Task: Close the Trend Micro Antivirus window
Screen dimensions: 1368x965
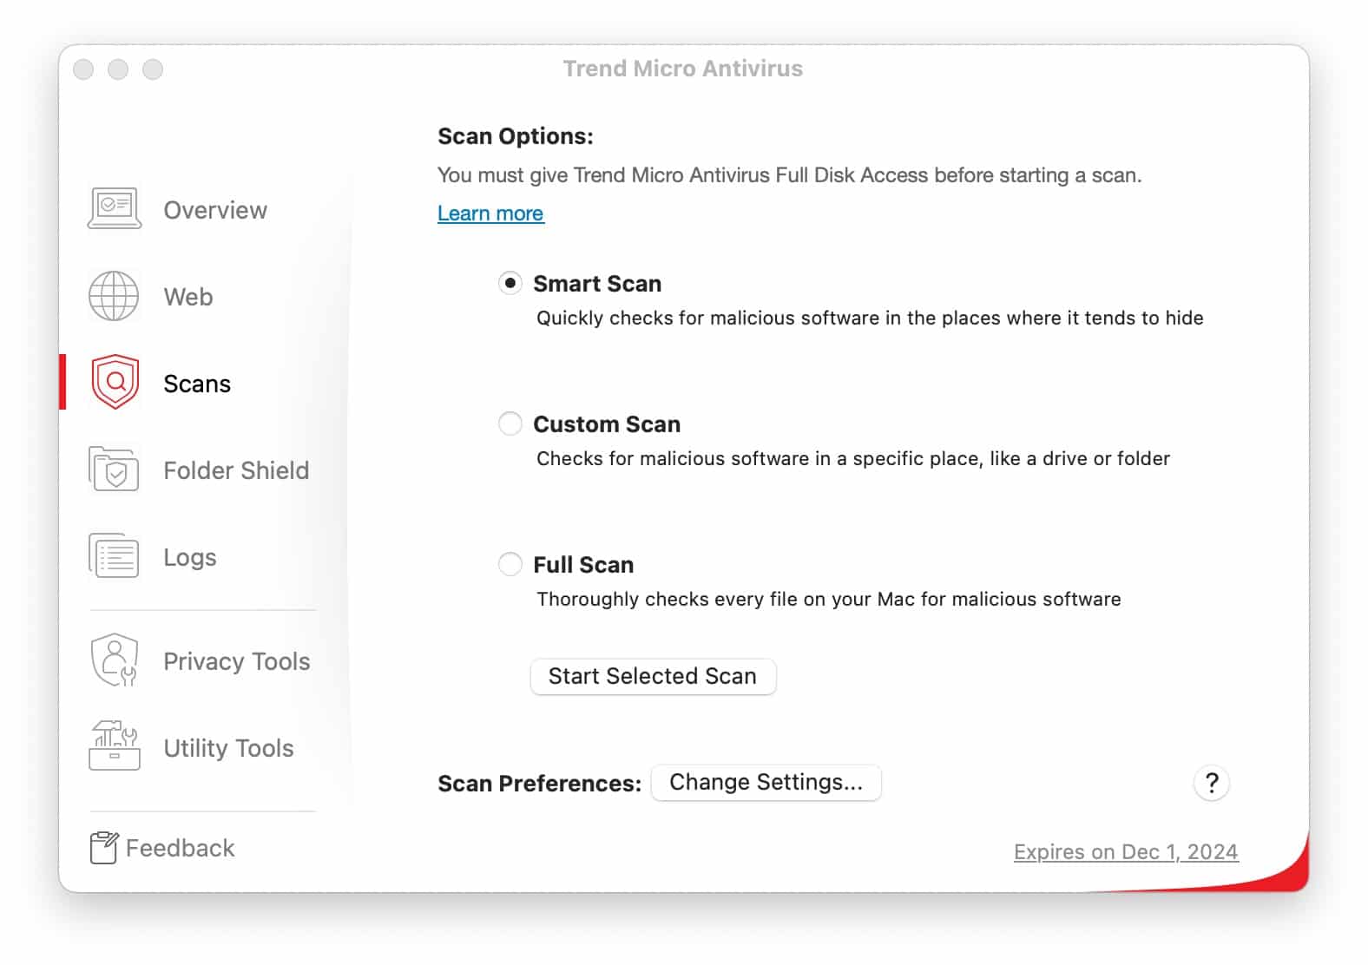Action: [83, 69]
